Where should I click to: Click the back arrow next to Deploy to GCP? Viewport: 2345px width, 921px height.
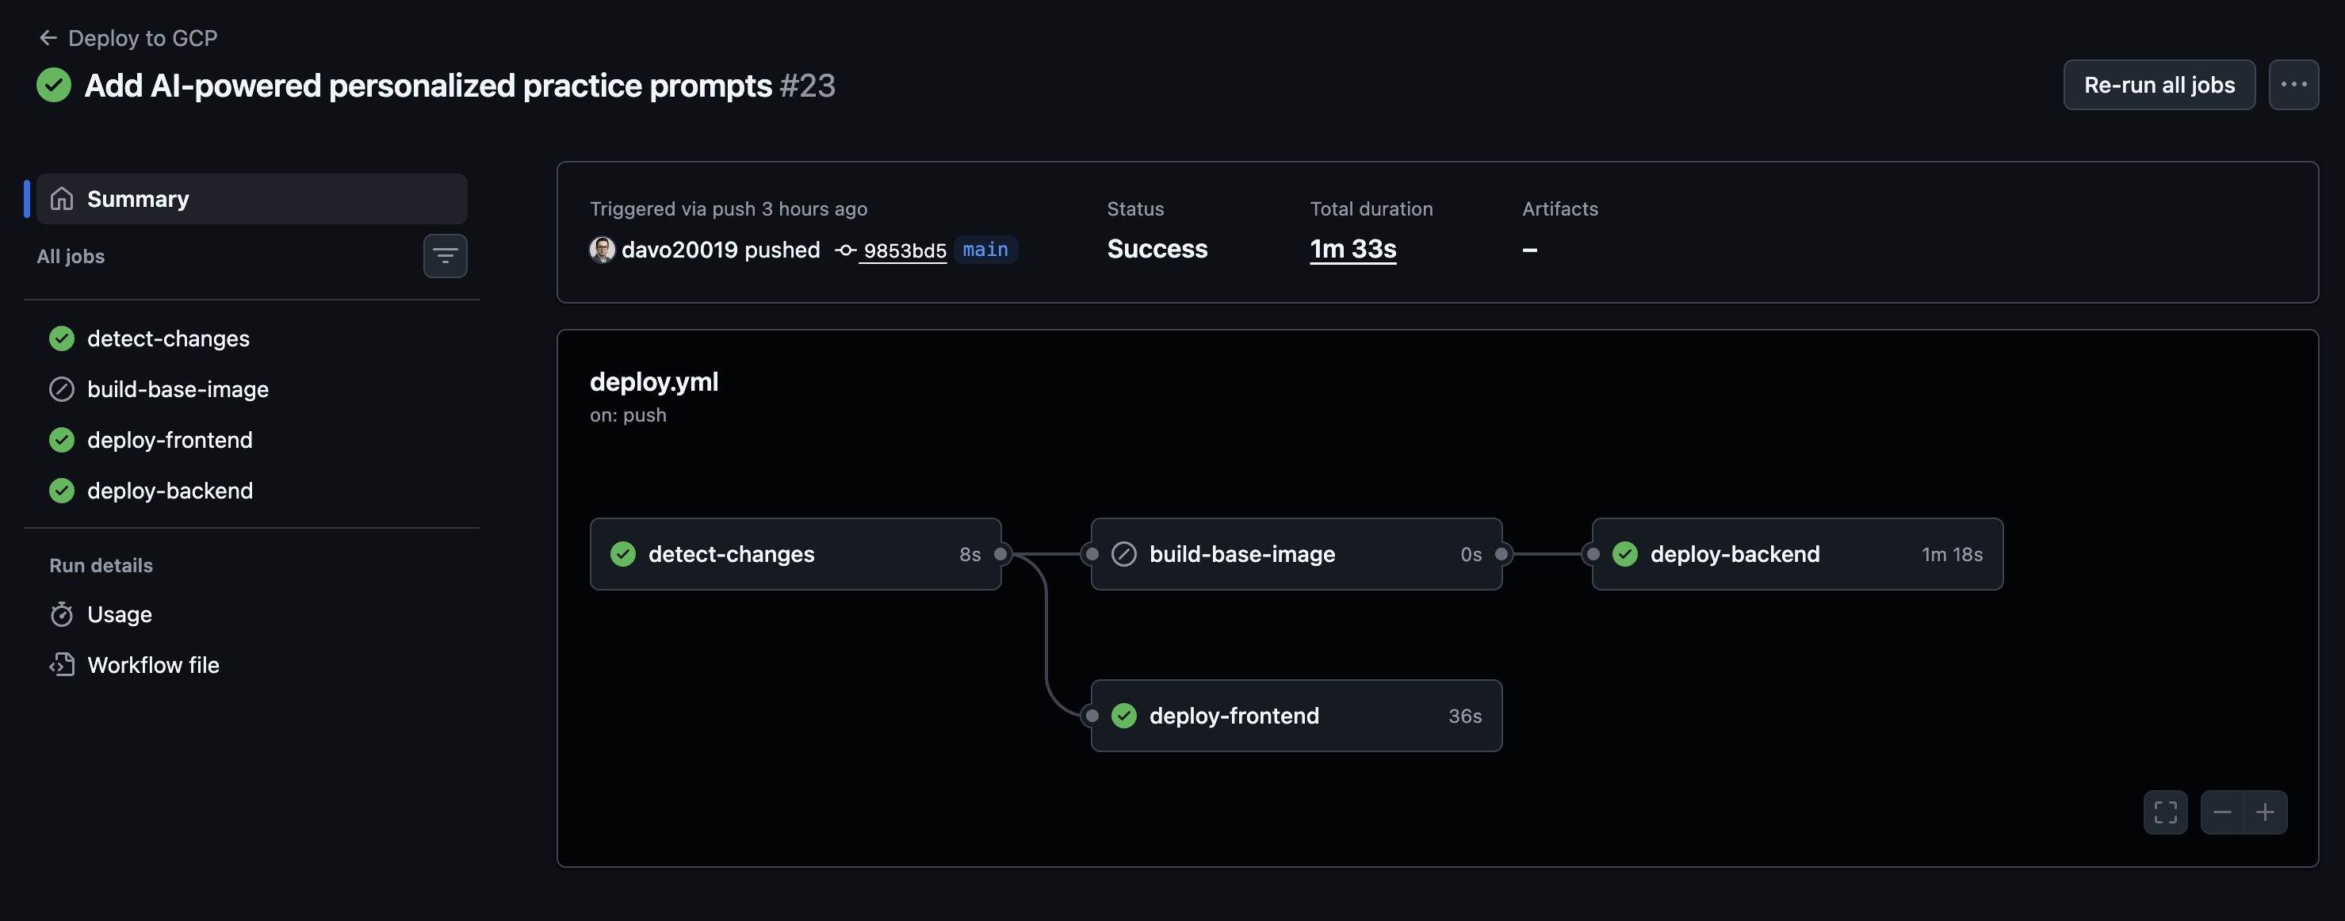(x=48, y=37)
